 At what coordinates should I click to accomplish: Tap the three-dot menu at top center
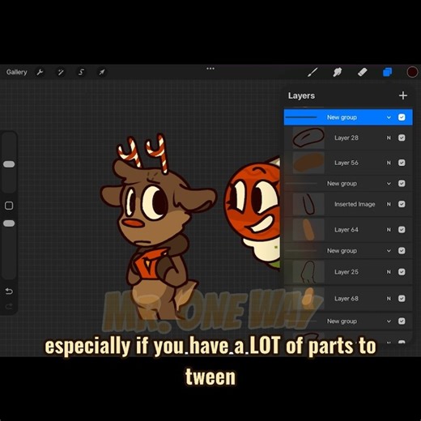(x=210, y=69)
